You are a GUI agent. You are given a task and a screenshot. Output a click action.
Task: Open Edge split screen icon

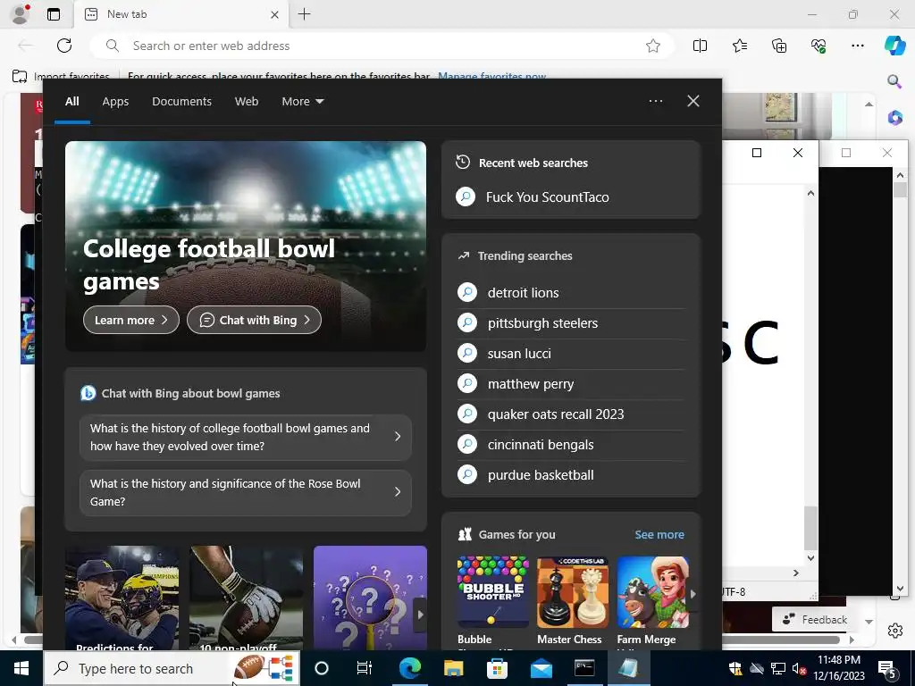pos(700,46)
